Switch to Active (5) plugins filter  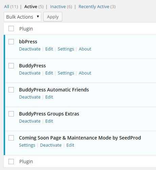pyautogui.click(x=34, y=7)
